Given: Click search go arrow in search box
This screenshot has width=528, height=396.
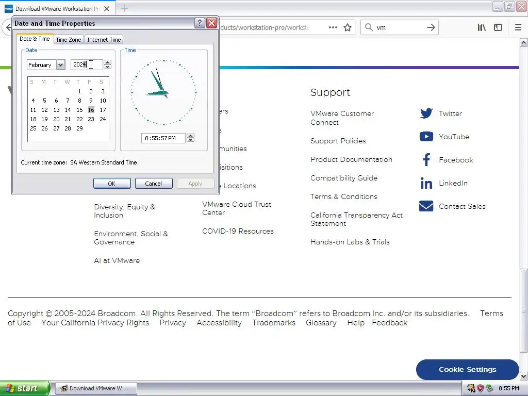Looking at the screenshot, I should [x=431, y=28].
